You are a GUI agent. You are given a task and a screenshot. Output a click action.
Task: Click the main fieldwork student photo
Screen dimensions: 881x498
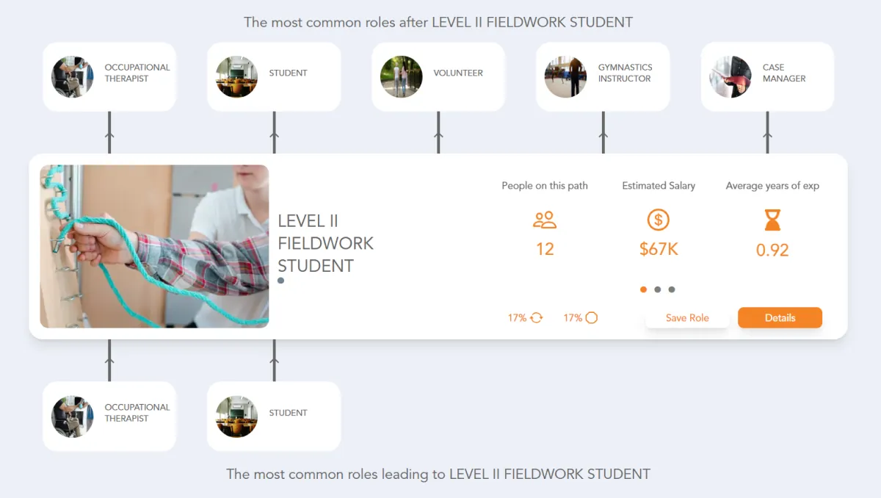tap(154, 245)
